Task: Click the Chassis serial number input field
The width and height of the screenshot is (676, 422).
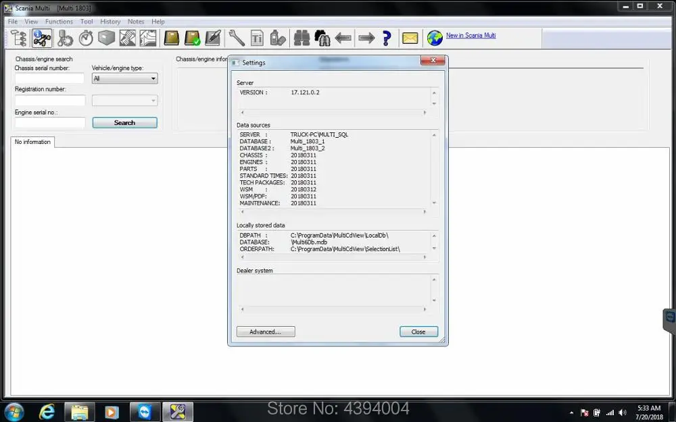Action: click(x=50, y=78)
